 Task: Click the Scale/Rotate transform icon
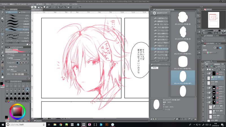pyautogui.click(x=71, y=7)
